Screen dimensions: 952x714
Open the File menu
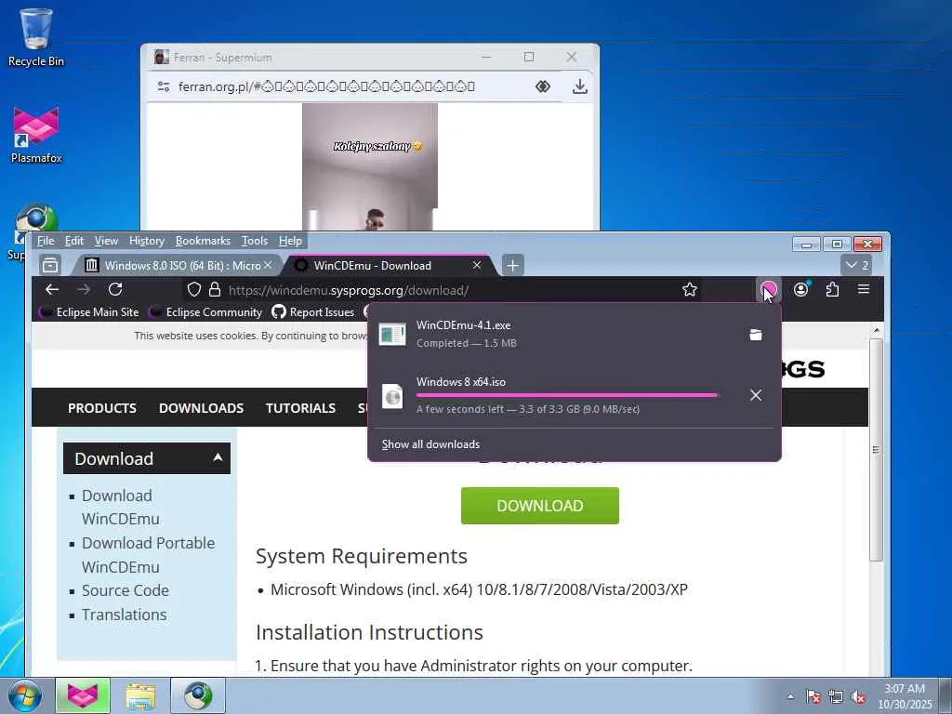46,241
